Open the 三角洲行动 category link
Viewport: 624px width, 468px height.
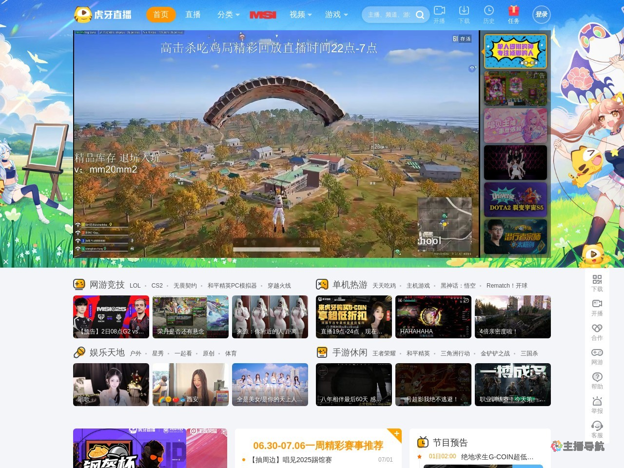point(455,353)
